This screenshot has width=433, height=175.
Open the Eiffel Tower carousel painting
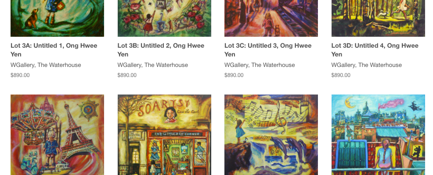click(x=57, y=135)
